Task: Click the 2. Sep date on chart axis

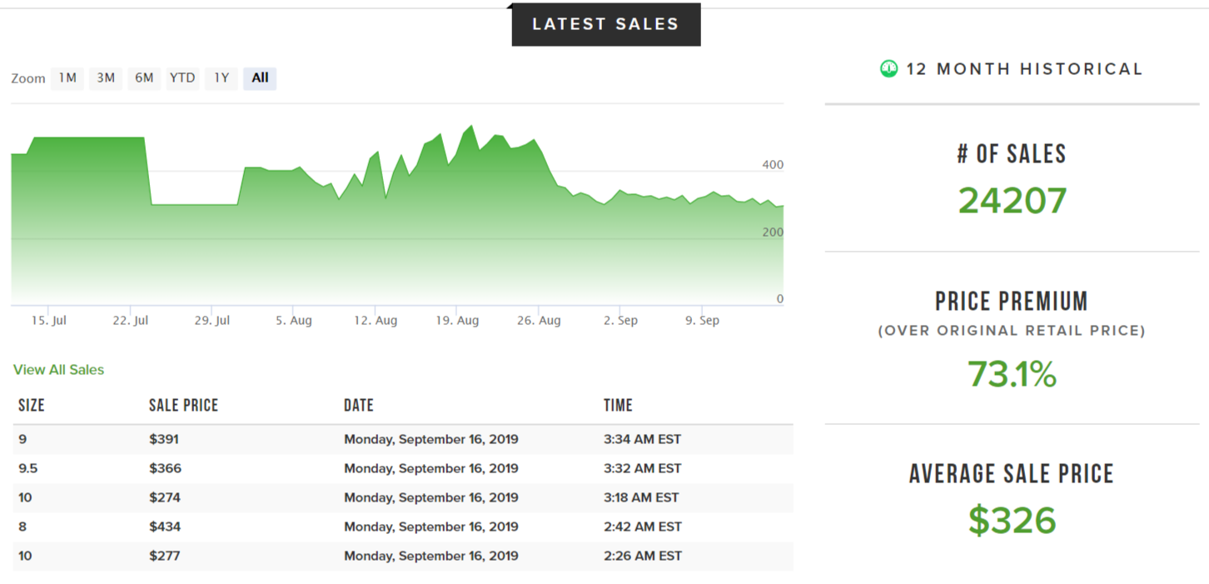Action: (x=620, y=321)
